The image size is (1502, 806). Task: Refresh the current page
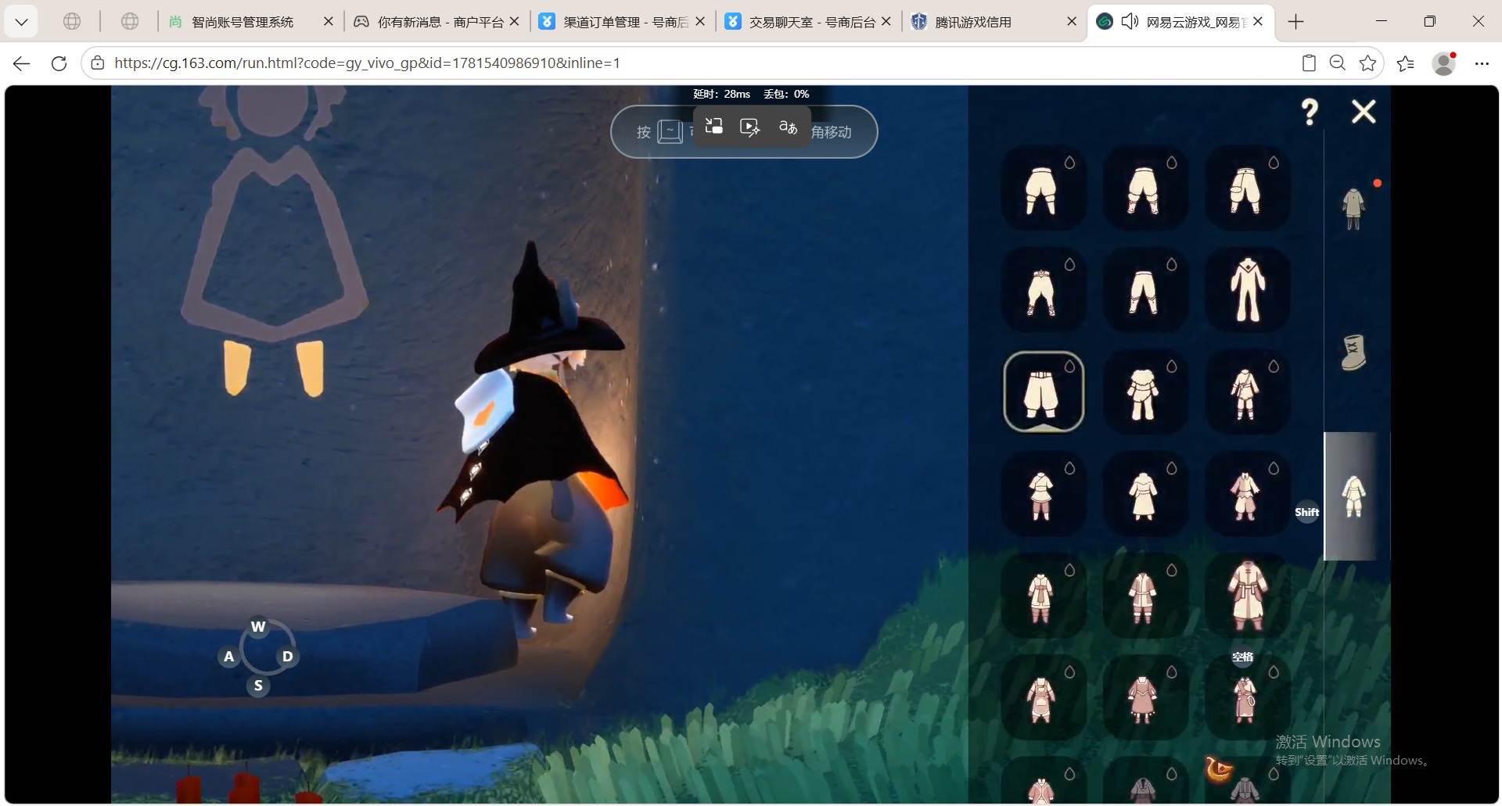[59, 63]
